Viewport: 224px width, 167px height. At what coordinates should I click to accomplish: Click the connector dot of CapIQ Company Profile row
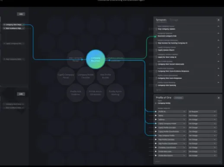(156, 124)
